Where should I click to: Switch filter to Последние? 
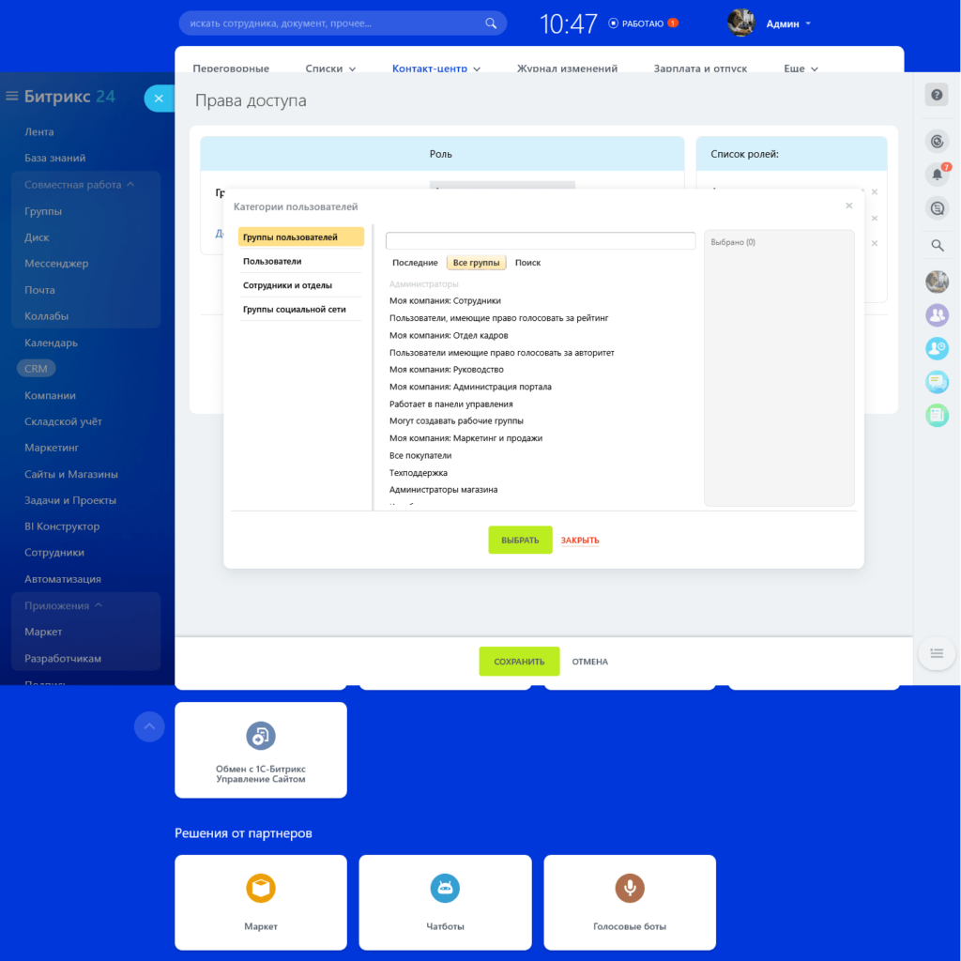tap(415, 263)
